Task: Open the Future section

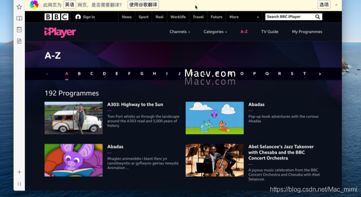Action: [x=217, y=17]
